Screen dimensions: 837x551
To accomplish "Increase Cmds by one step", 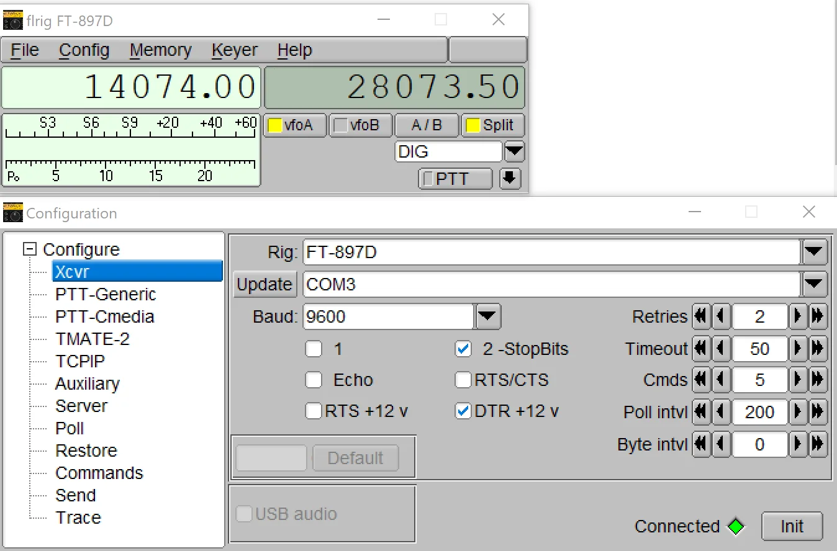I will point(798,380).
